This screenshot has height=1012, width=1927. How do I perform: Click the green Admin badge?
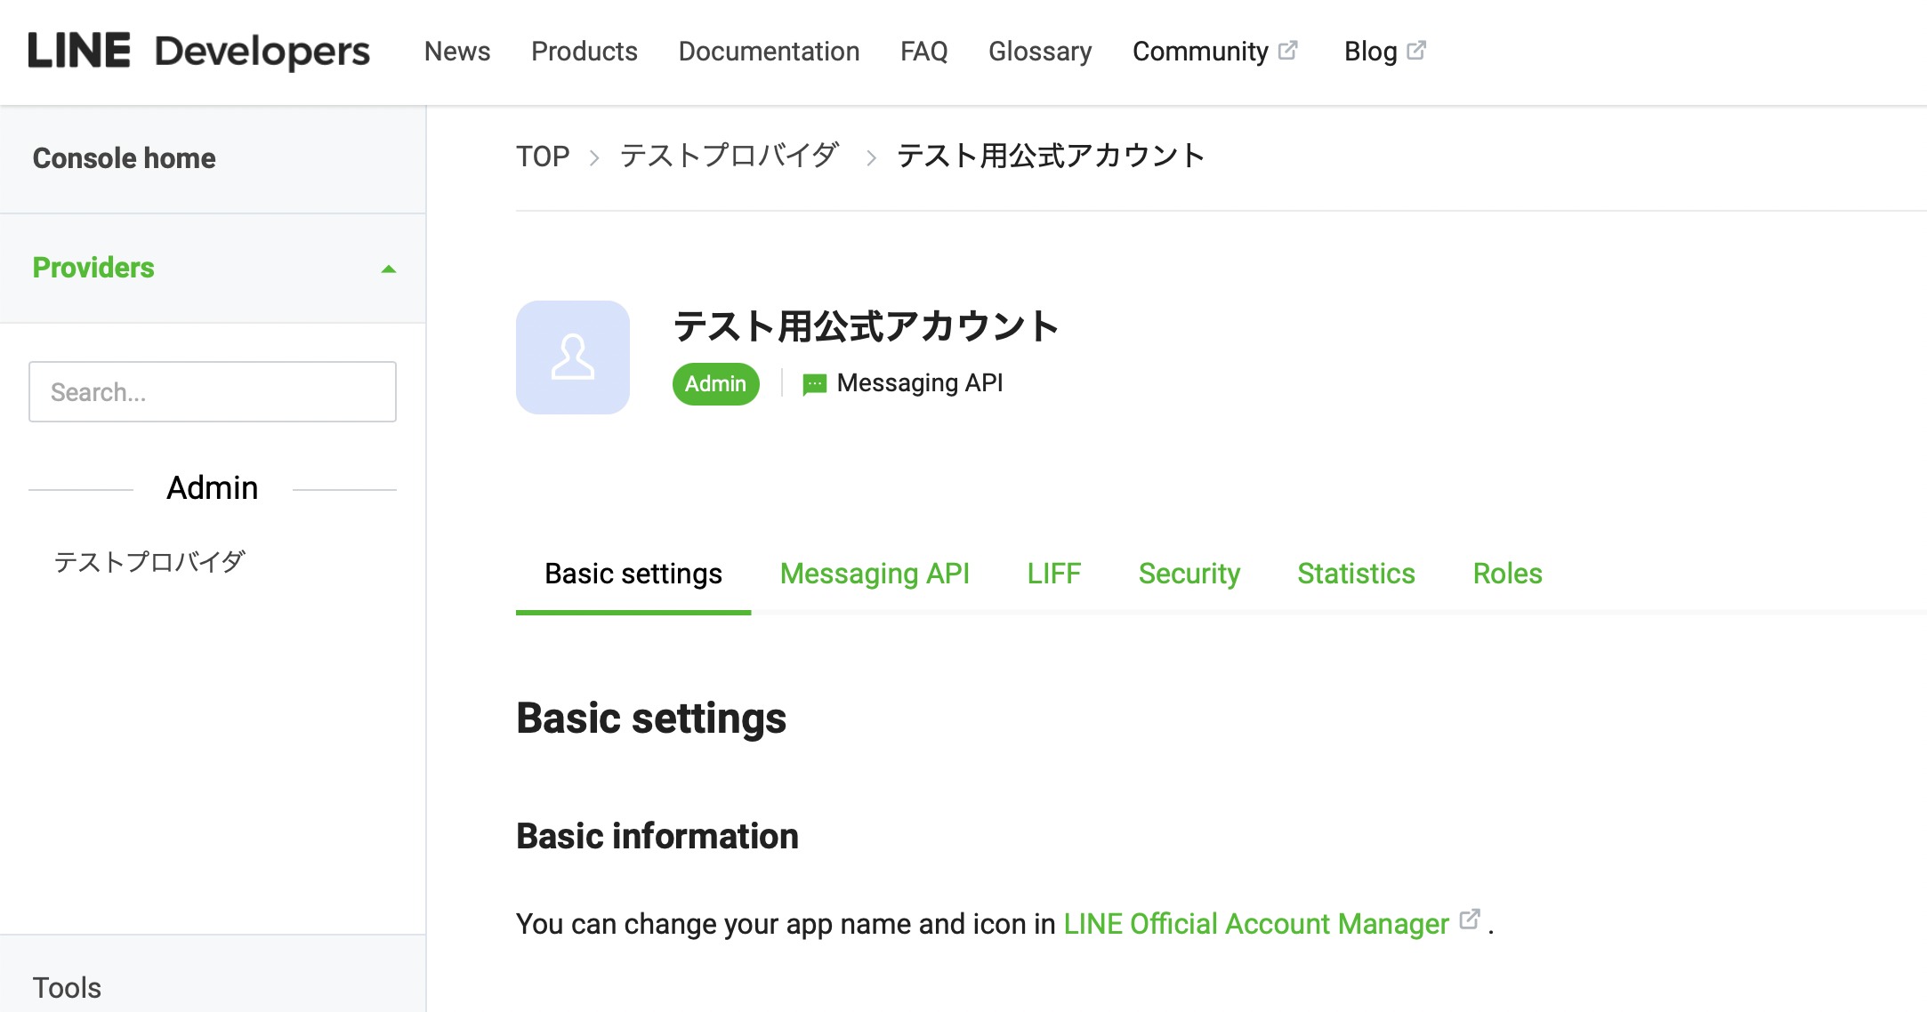(715, 383)
